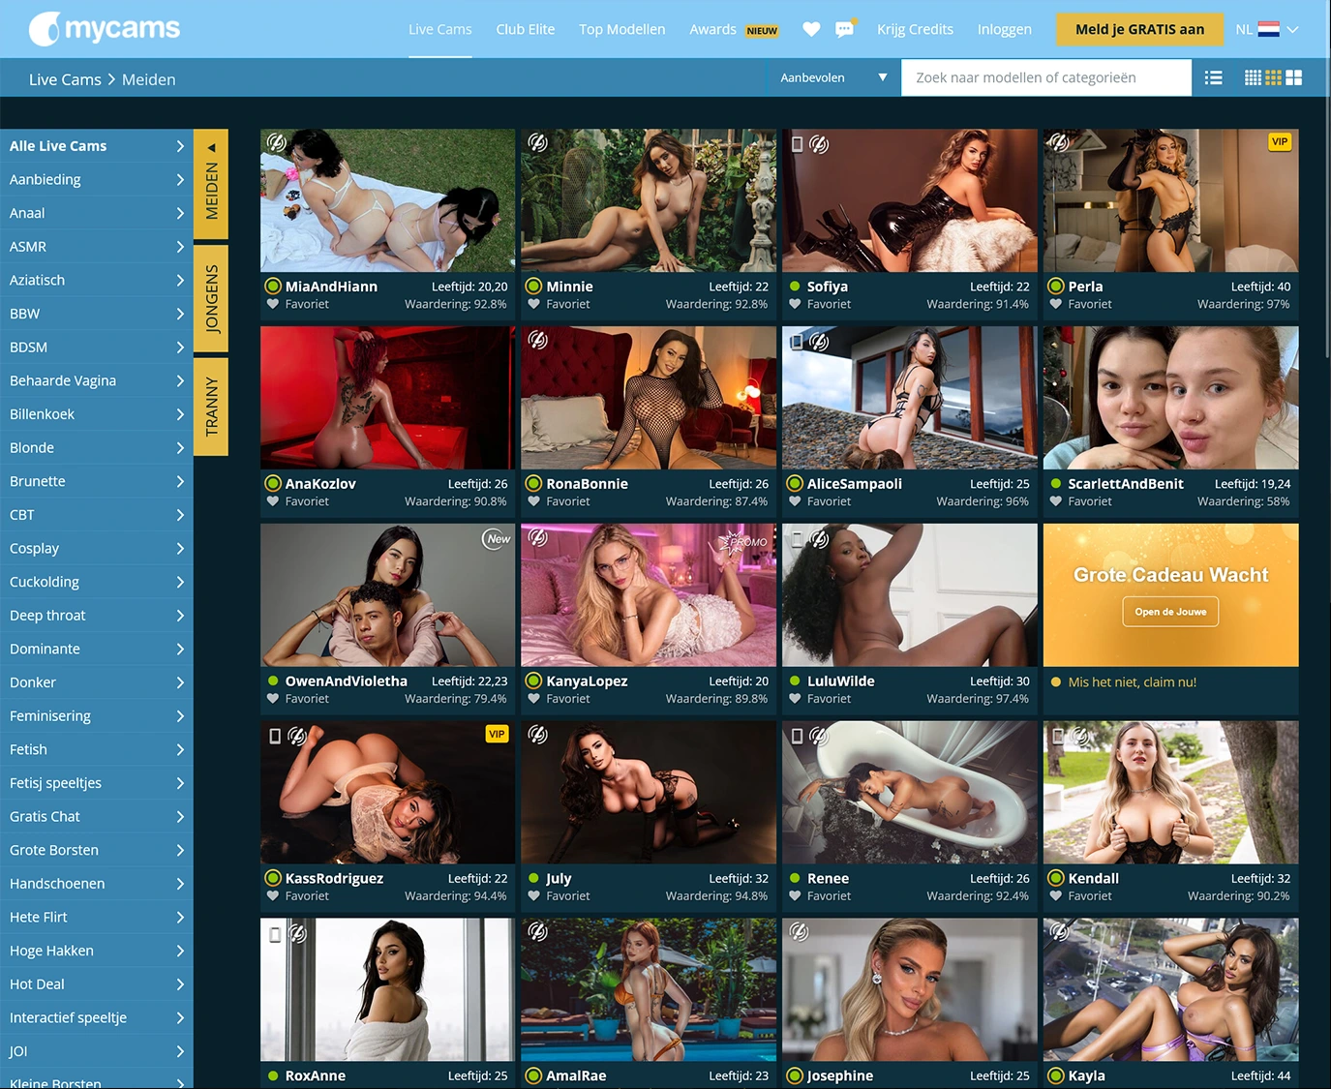Expand the ASMR category
1331x1089 pixels.
97,247
